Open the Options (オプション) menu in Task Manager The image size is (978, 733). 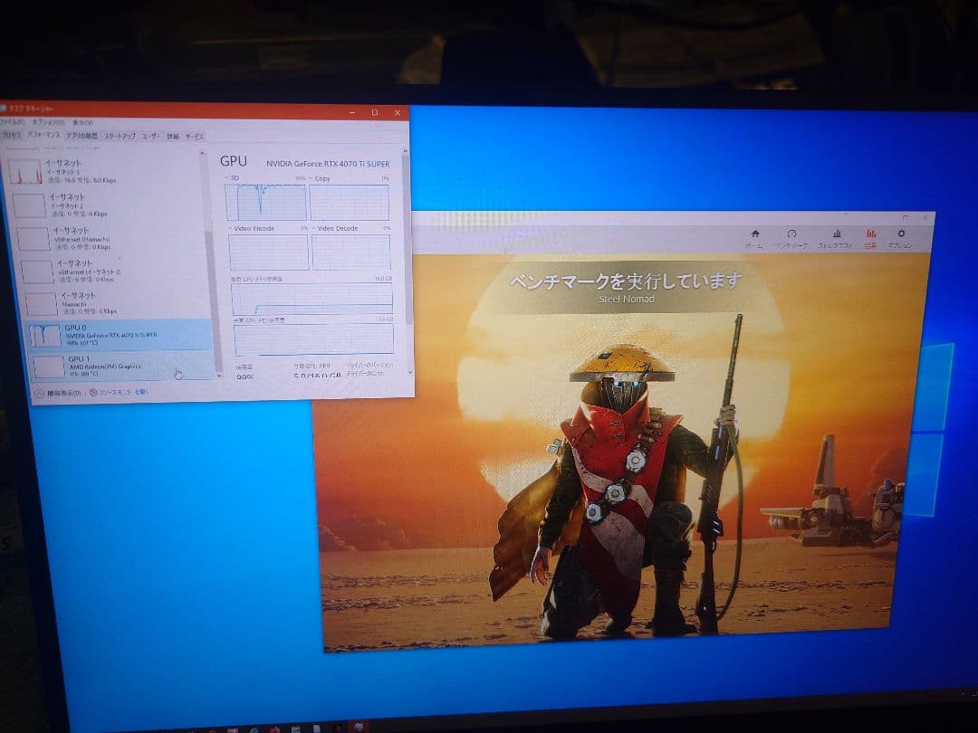pos(48,122)
